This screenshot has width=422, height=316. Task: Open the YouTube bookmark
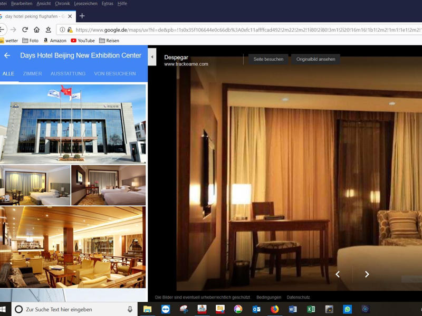(83, 41)
